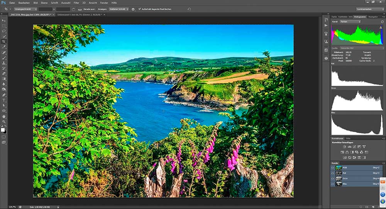Select the Eraser tool
386x209 pixels.
(4, 74)
